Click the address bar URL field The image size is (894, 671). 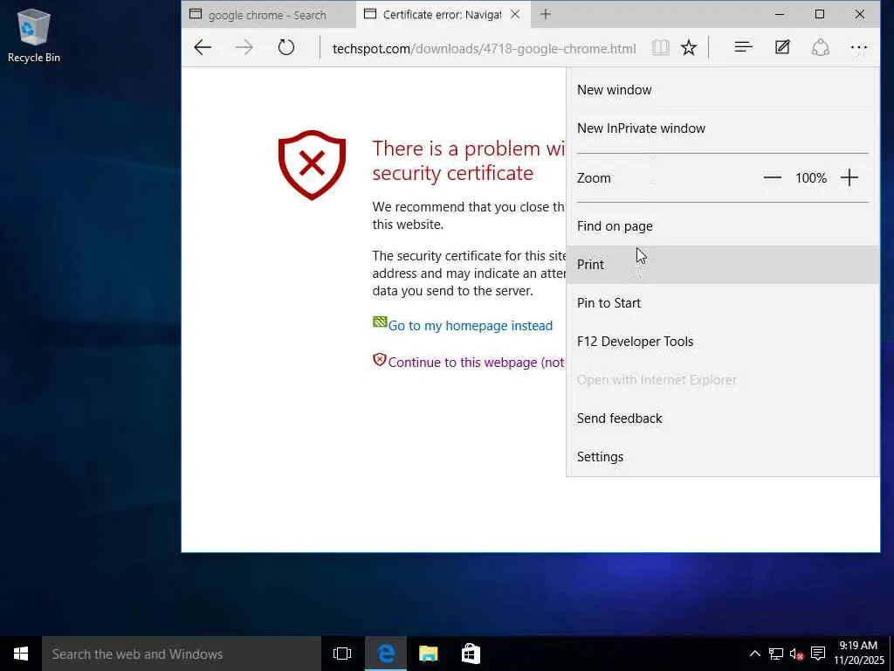point(484,49)
